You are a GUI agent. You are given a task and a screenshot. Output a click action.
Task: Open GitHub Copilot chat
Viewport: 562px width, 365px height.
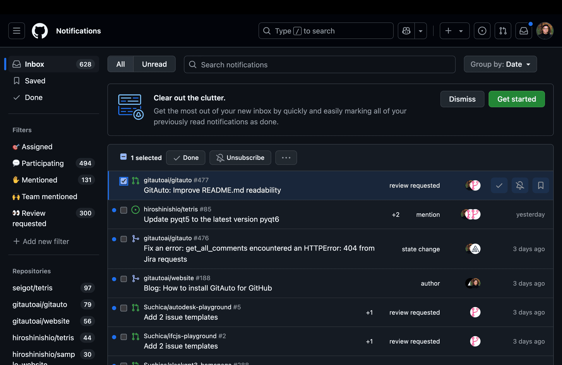pyautogui.click(x=406, y=31)
